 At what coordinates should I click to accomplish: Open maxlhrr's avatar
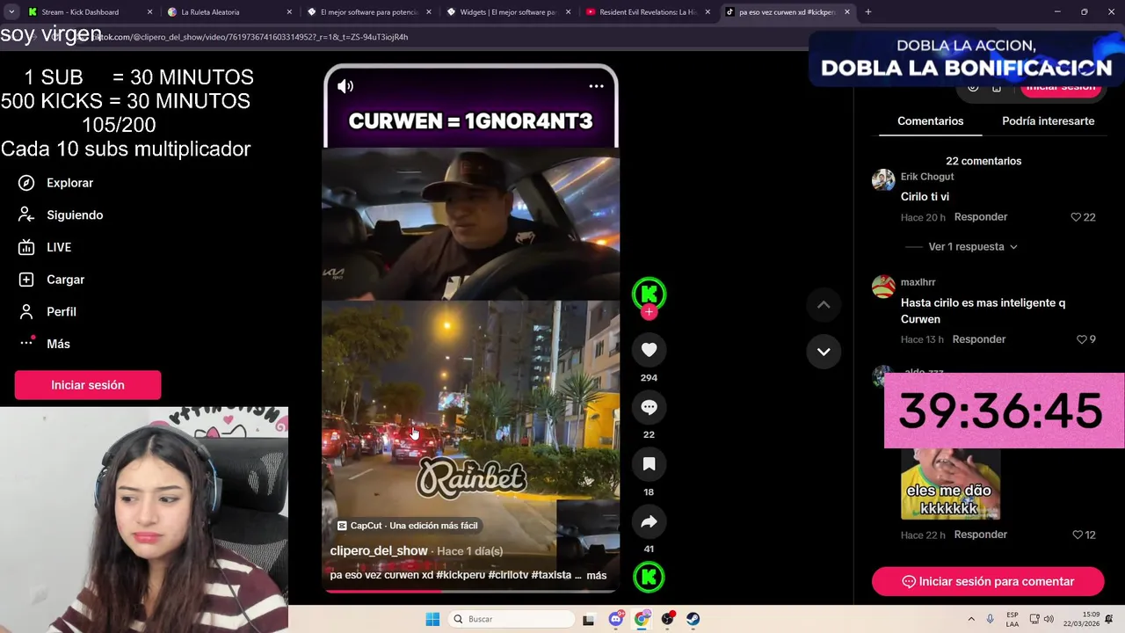coord(883,287)
